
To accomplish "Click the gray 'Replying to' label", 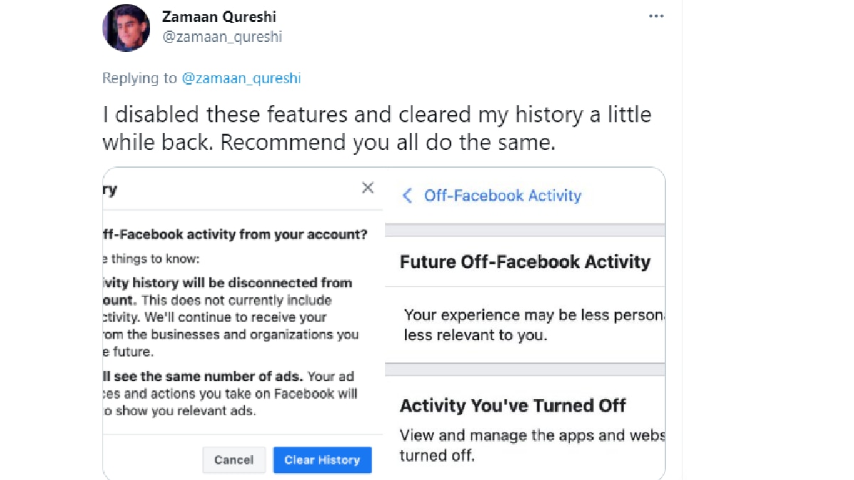I will tap(139, 78).
